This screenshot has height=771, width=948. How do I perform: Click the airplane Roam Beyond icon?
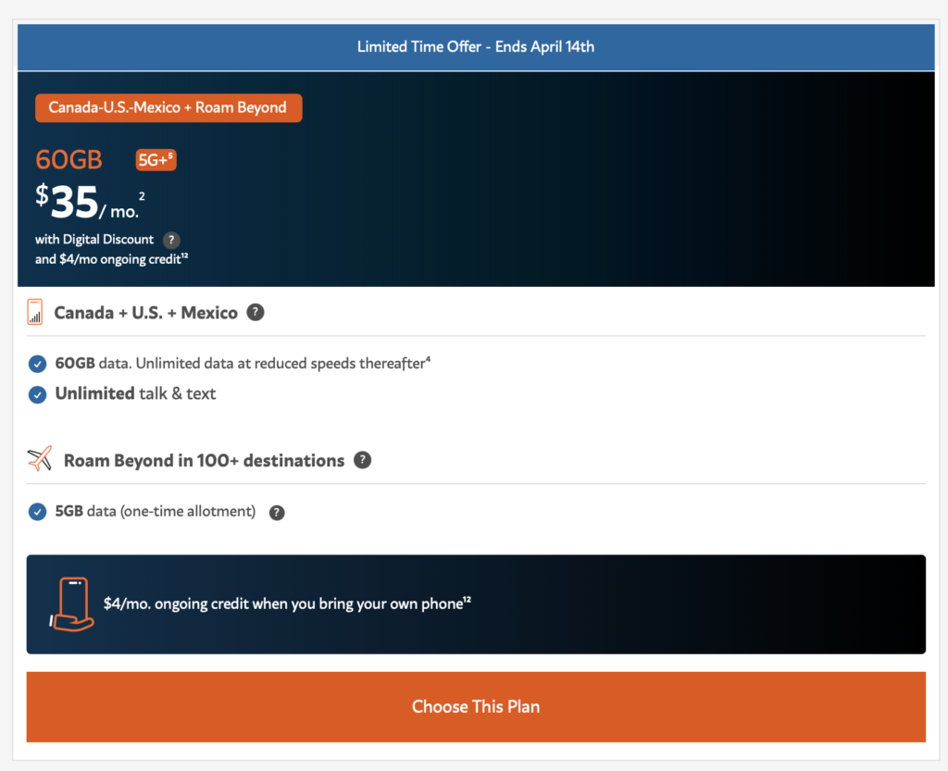click(x=40, y=459)
